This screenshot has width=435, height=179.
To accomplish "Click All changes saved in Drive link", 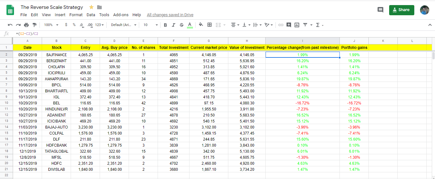I will point(170,15).
